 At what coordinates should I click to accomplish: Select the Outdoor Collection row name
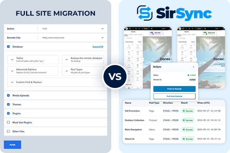(135, 120)
